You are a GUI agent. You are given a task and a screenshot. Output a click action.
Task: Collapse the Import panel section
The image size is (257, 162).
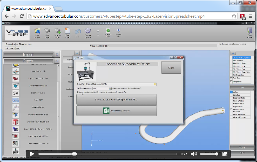coord(57,55)
